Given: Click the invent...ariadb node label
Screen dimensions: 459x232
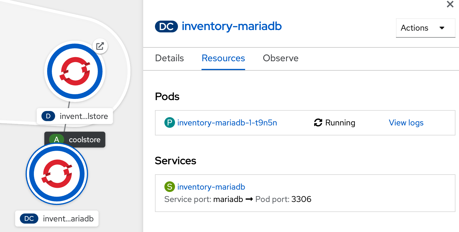Looking at the screenshot, I should [x=57, y=218].
